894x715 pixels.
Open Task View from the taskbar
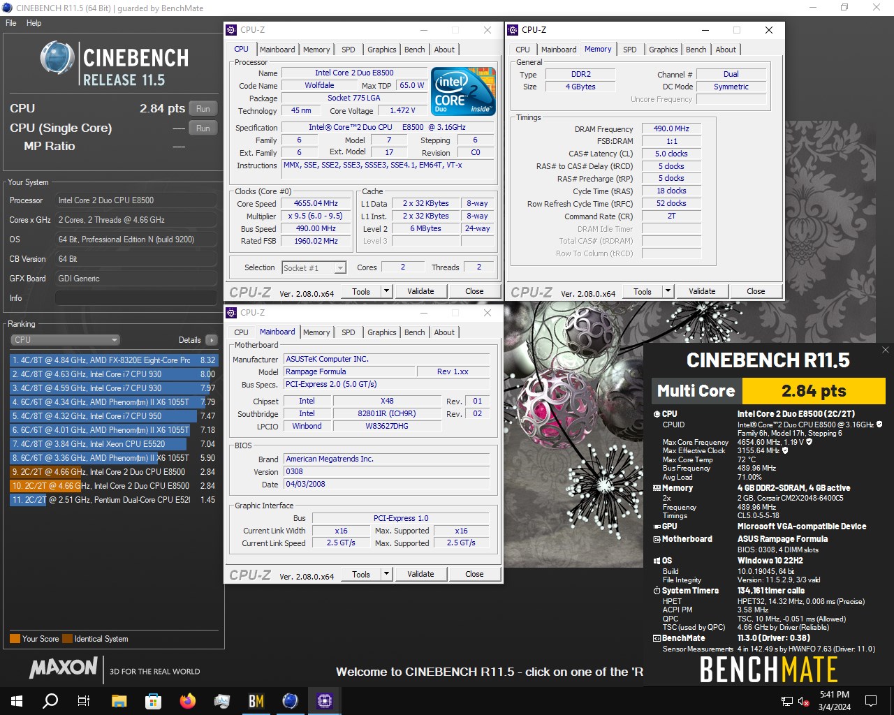click(84, 700)
